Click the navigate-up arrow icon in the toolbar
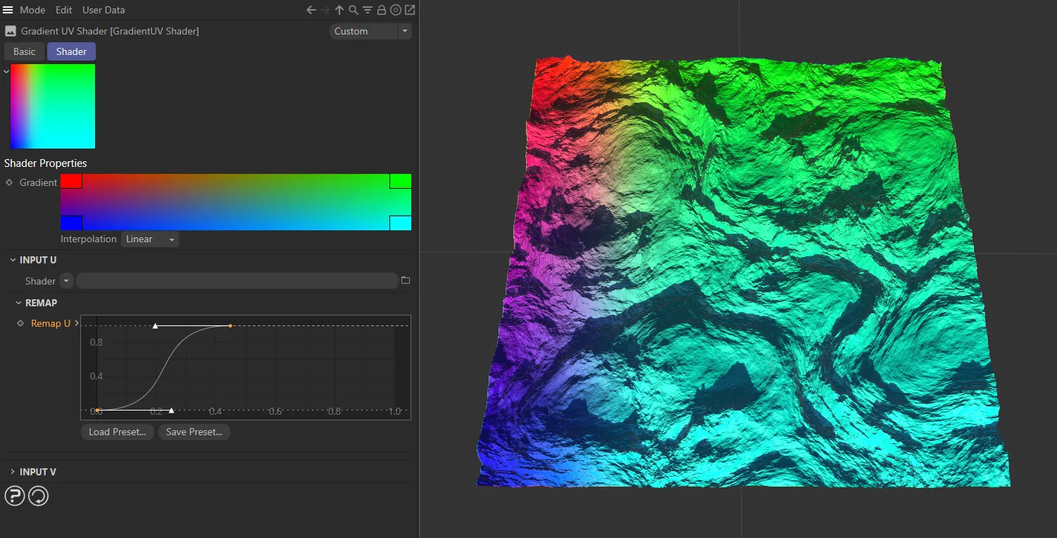Viewport: 1057px width, 538px height. pos(339,10)
